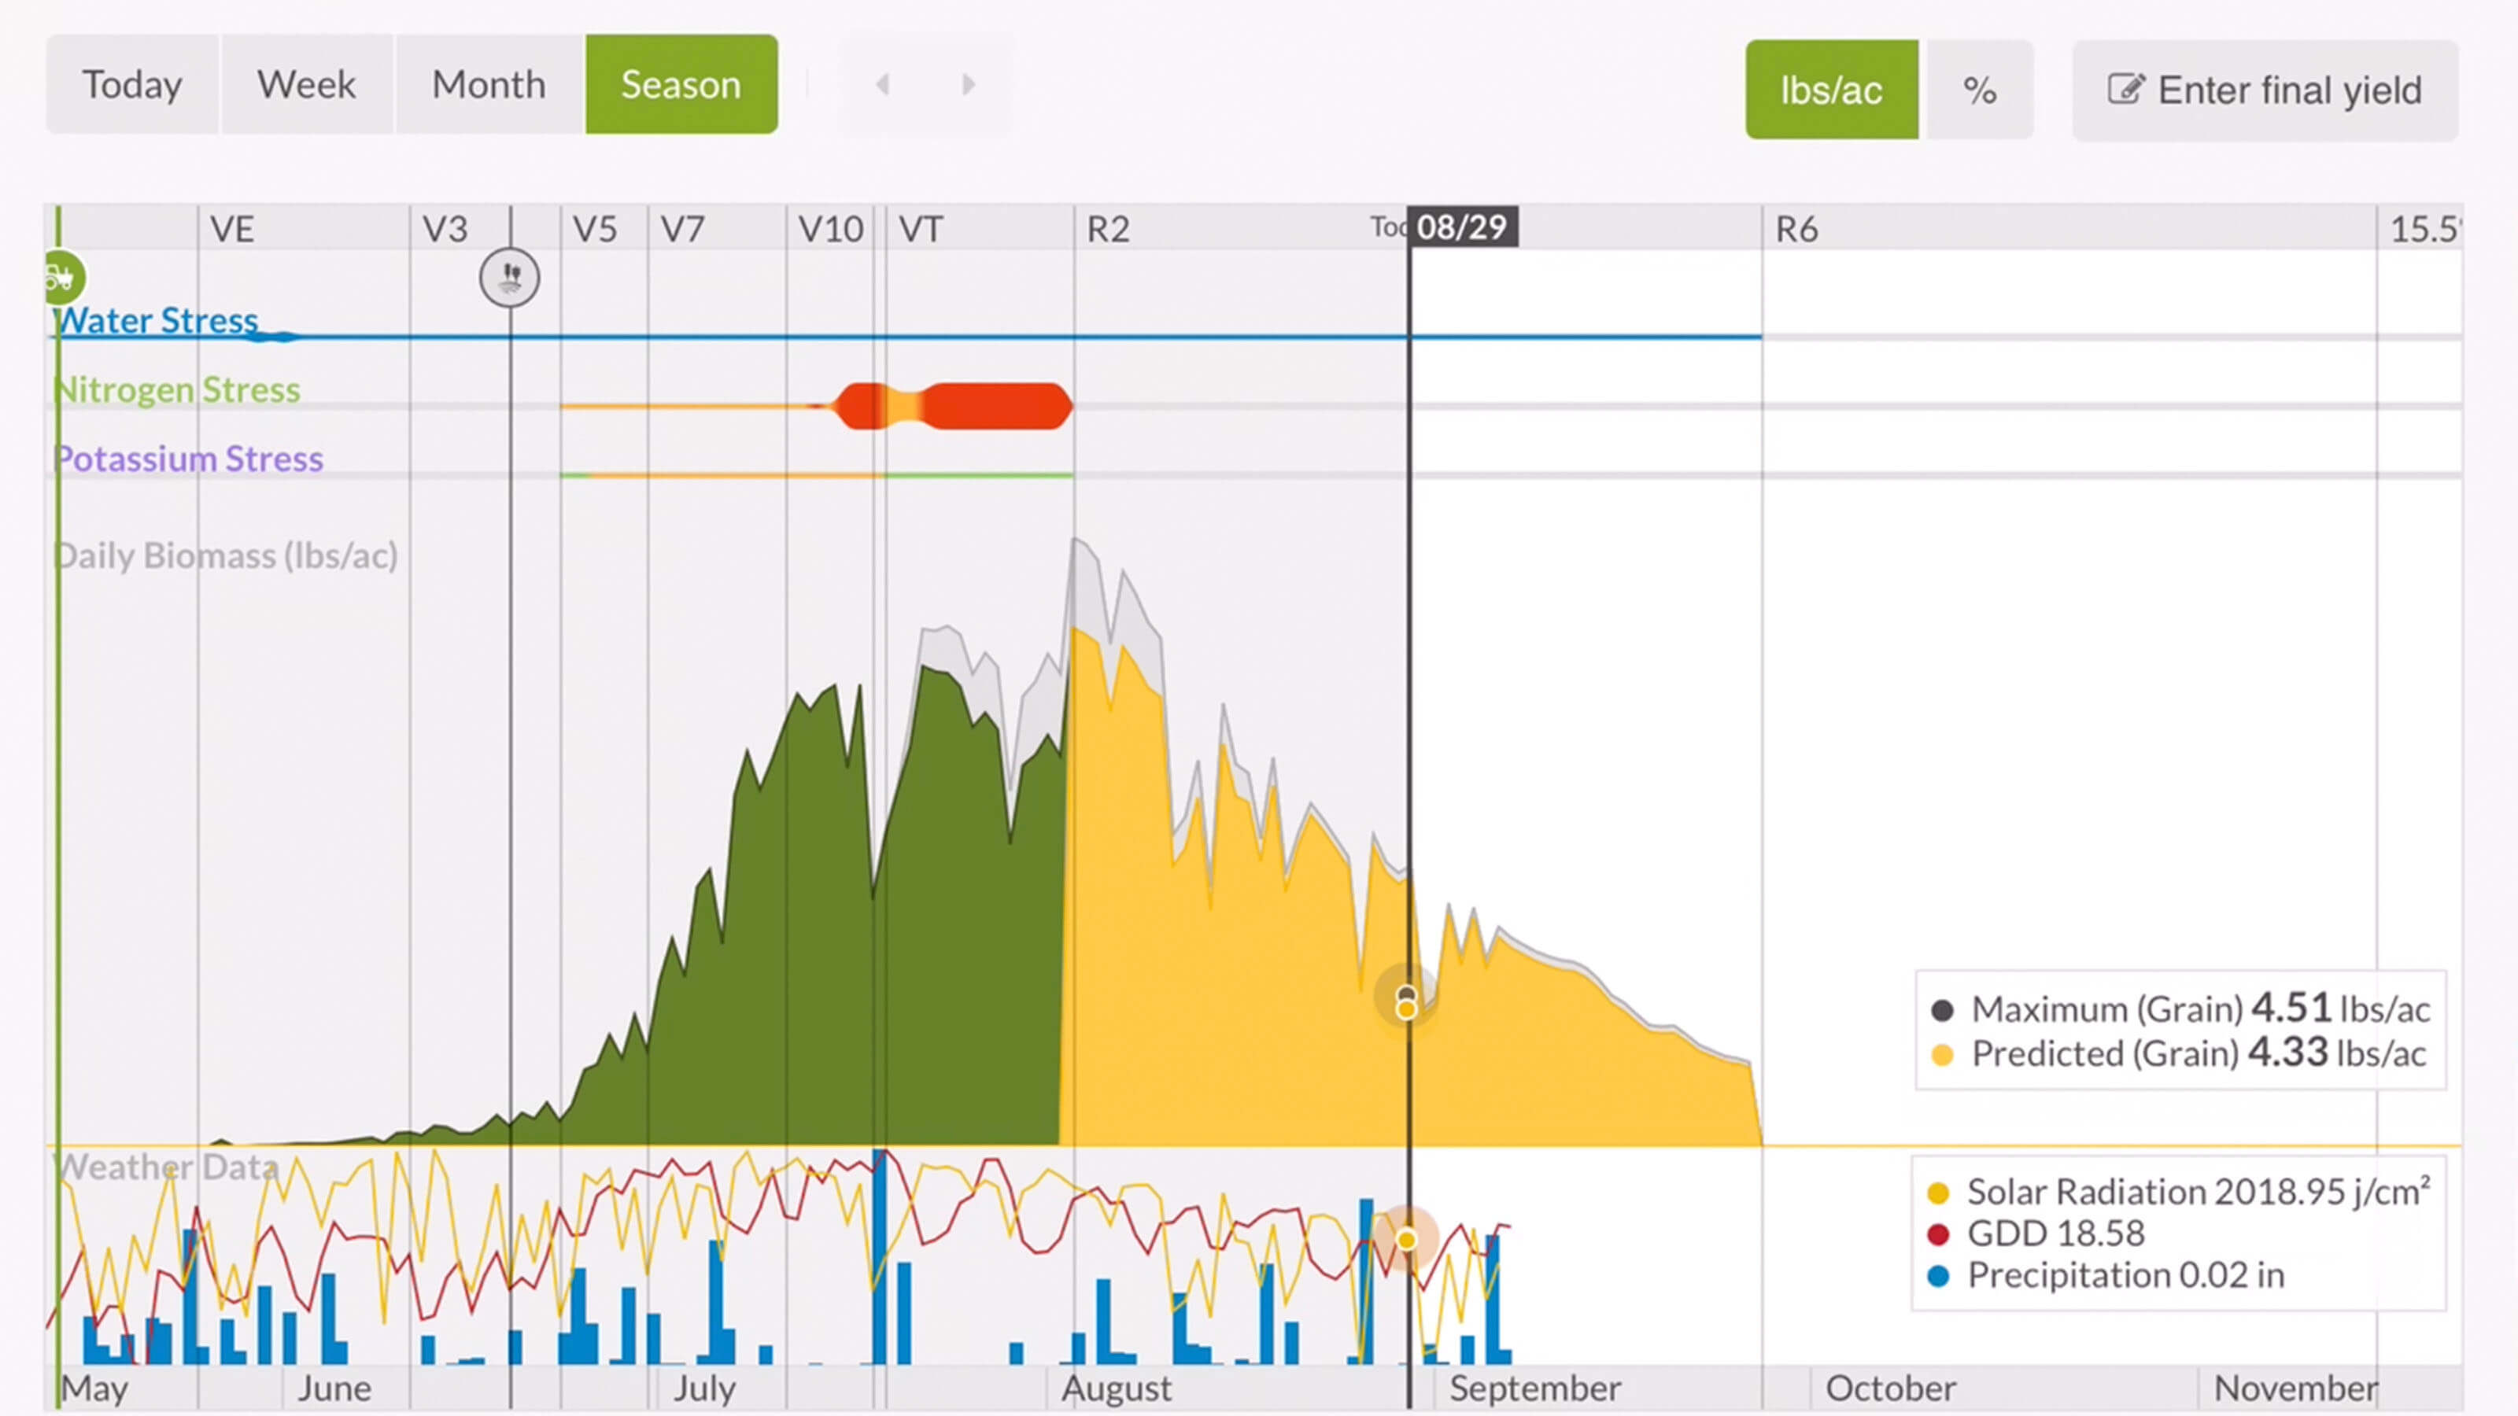This screenshot has height=1416, width=2518.
Task: Switch units to percent
Action: point(1978,90)
